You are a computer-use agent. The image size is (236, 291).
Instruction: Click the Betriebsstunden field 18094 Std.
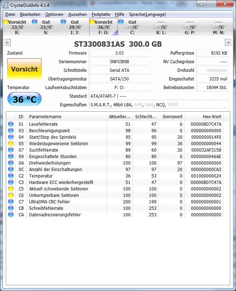click(x=213, y=88)
